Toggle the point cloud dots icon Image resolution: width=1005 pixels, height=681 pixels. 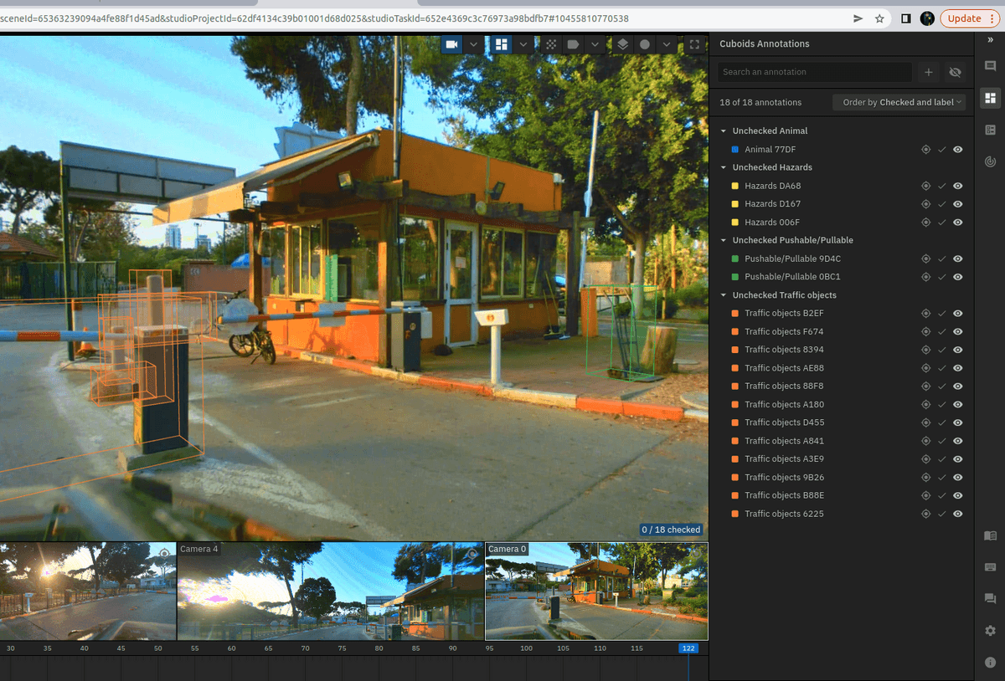click(x=551, y=44)
